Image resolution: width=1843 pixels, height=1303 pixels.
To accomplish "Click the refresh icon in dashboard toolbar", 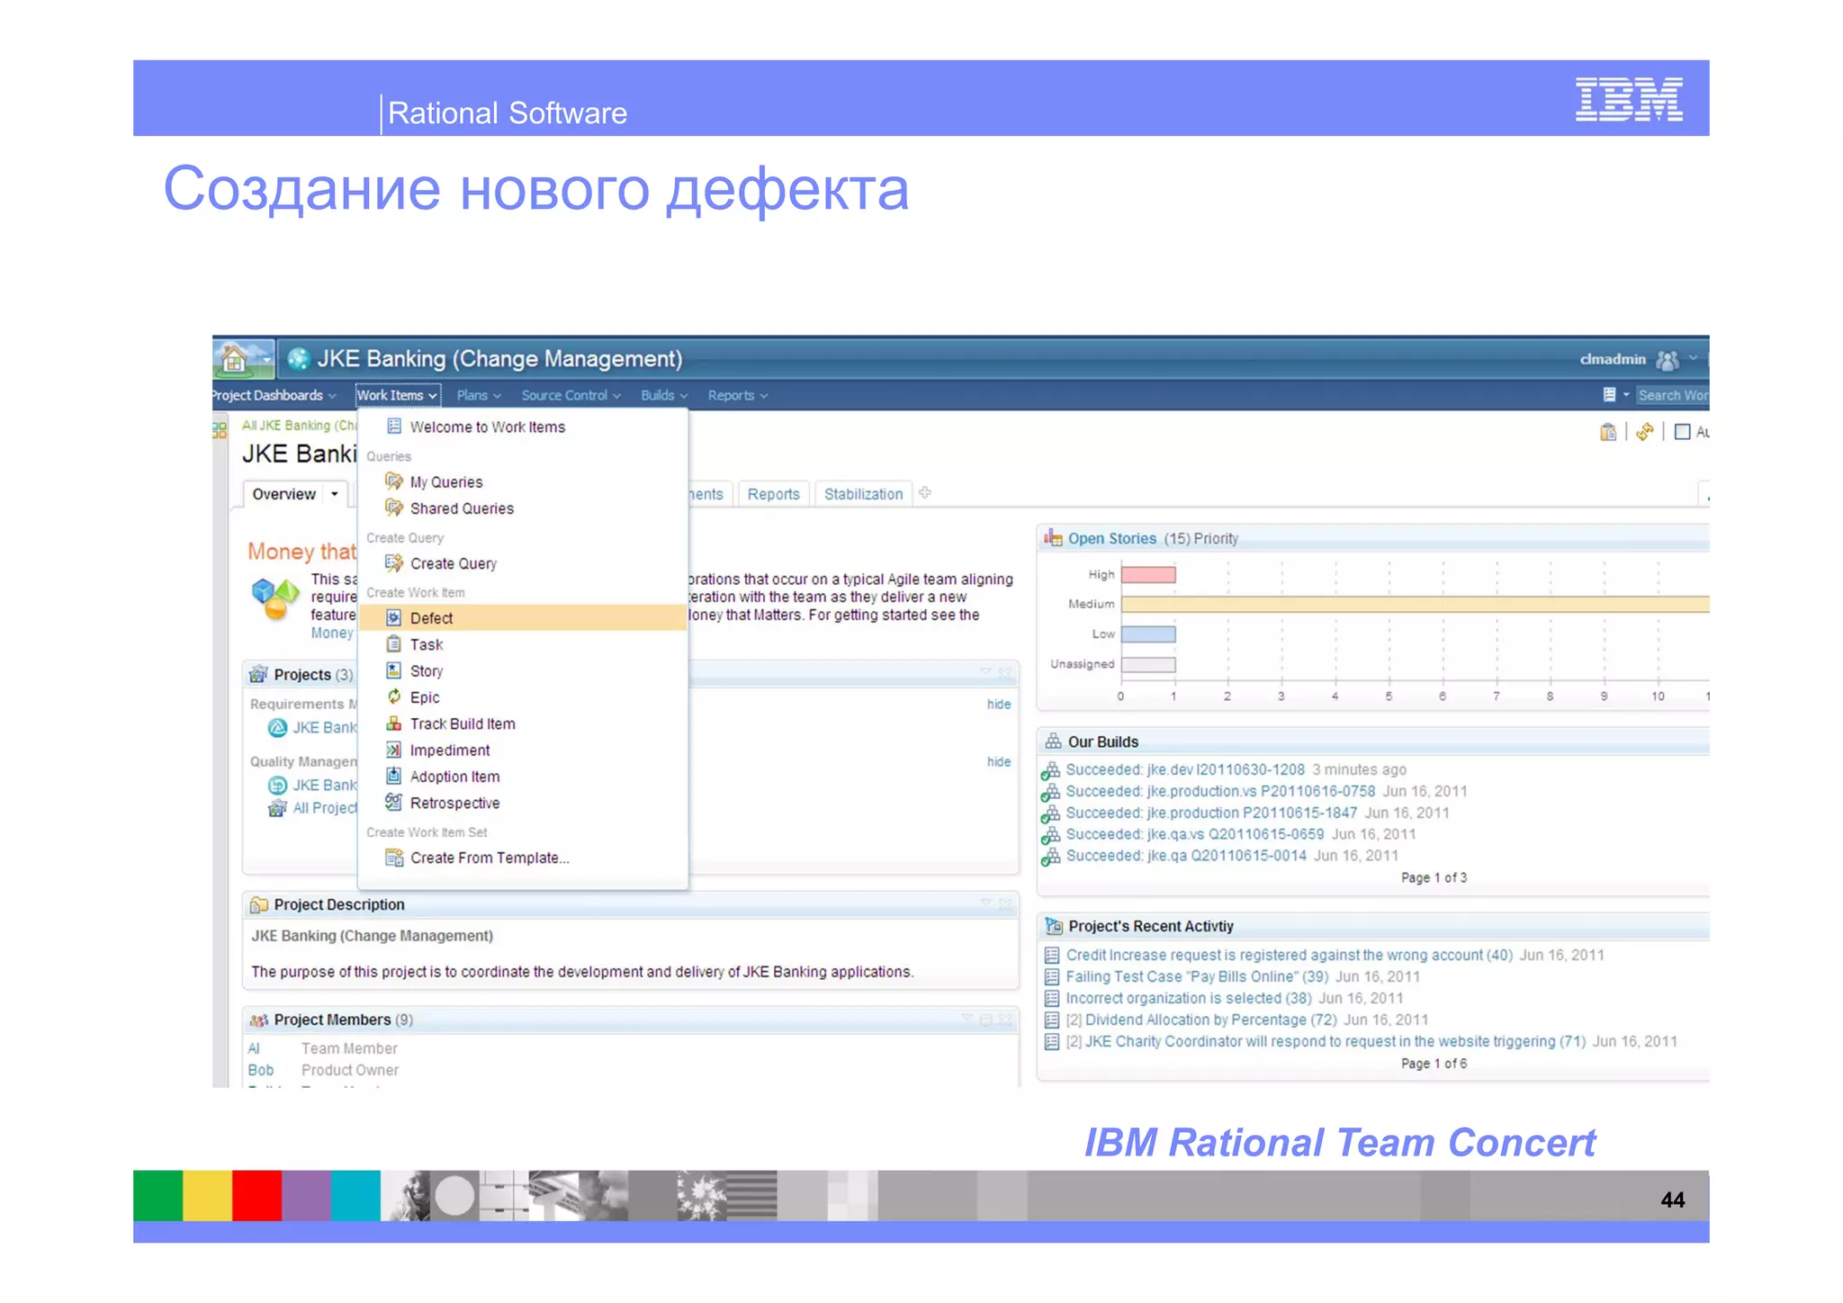I will pyautogui.click(x=1645, y=433).
